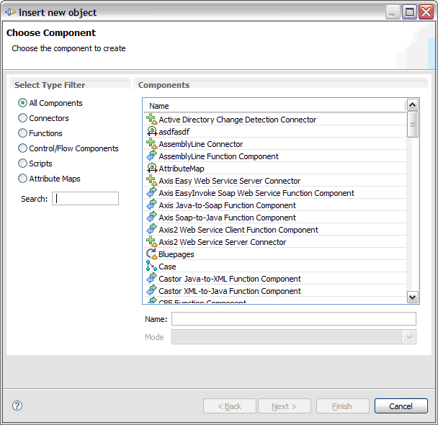Click the Finish button
The width and height of the screenshot is (438, 425).
[342, 406]
